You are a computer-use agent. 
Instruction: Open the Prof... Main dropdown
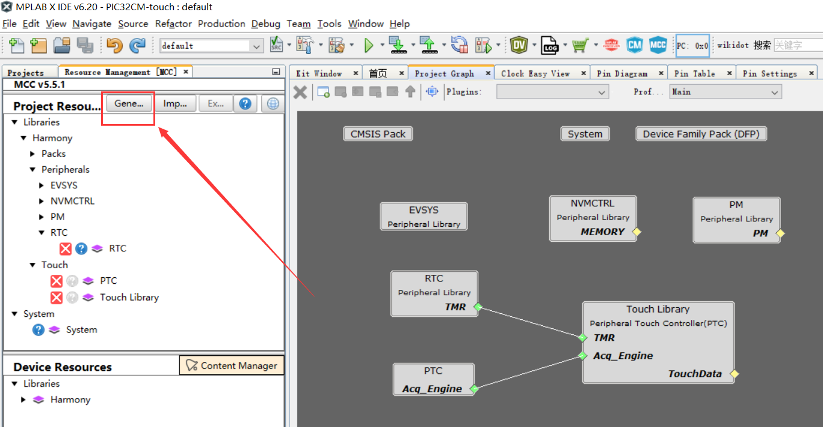coord(726,92)
